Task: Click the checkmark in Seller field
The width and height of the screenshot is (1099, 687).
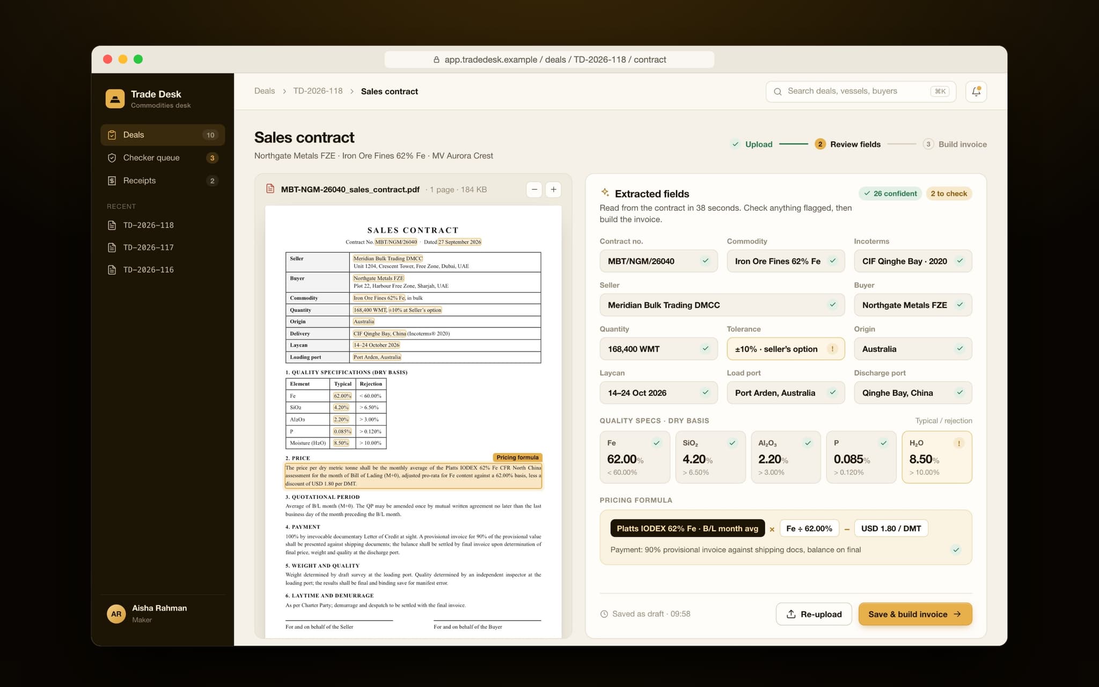Action: click(x=832, y=305)
